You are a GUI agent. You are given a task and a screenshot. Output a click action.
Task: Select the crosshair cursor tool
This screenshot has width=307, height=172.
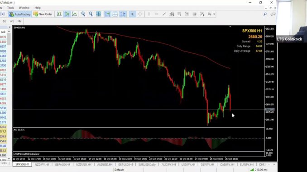click(x=140, y=14)
